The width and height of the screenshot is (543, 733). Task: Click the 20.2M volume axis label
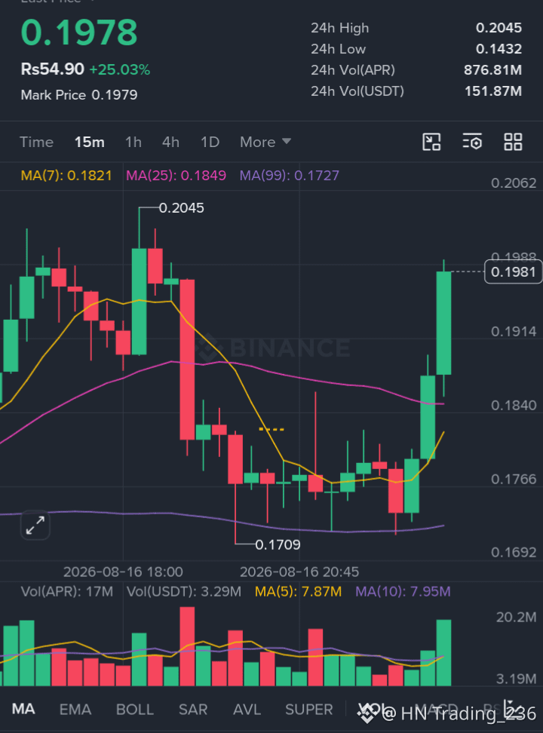[517, 617]
